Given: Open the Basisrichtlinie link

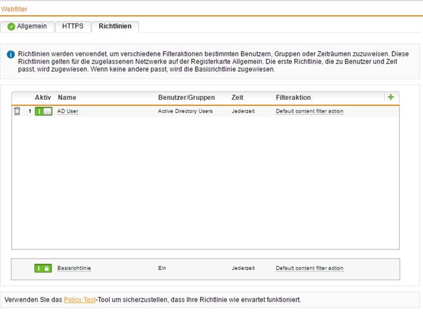Looking at the screenshot, I should pos(74,268).
